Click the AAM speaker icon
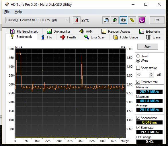168x146 pixels. click(82, 31)
